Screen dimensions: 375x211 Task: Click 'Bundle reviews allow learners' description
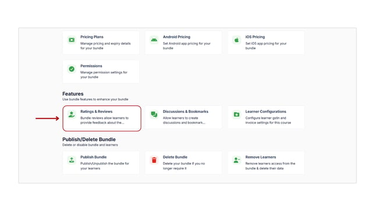pyautogui.click(x=104, y=120)
